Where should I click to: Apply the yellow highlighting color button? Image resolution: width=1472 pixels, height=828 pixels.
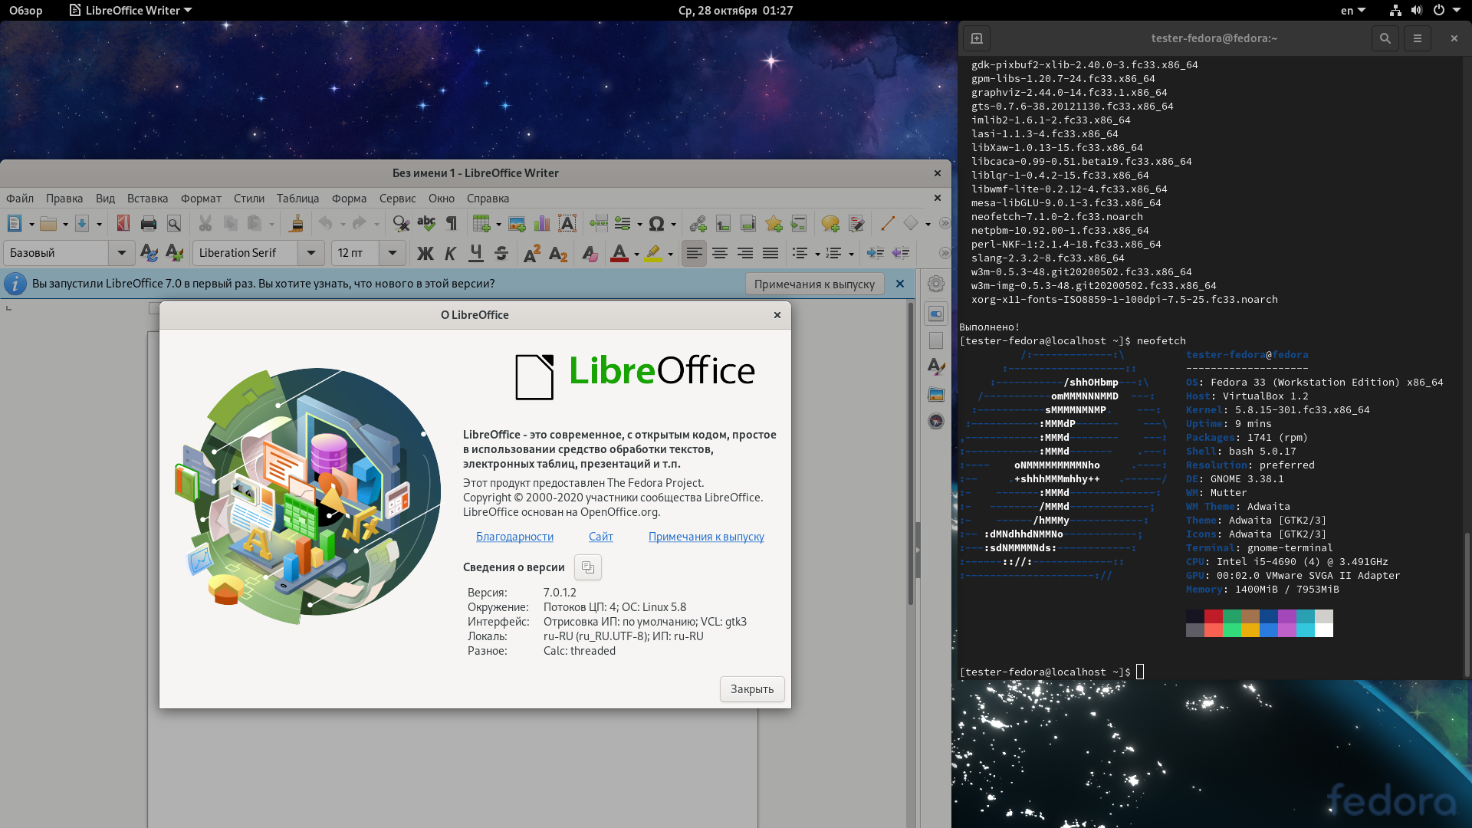(x=653, y=253)
